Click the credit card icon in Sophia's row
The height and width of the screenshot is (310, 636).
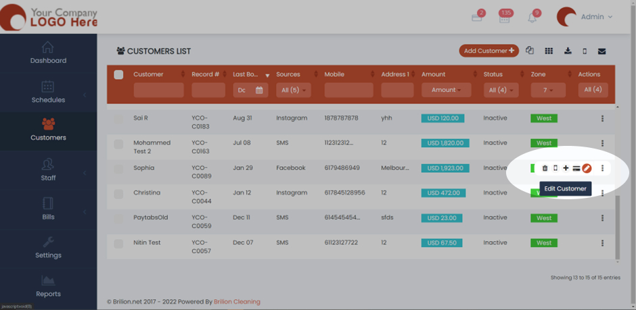[576, 168]
